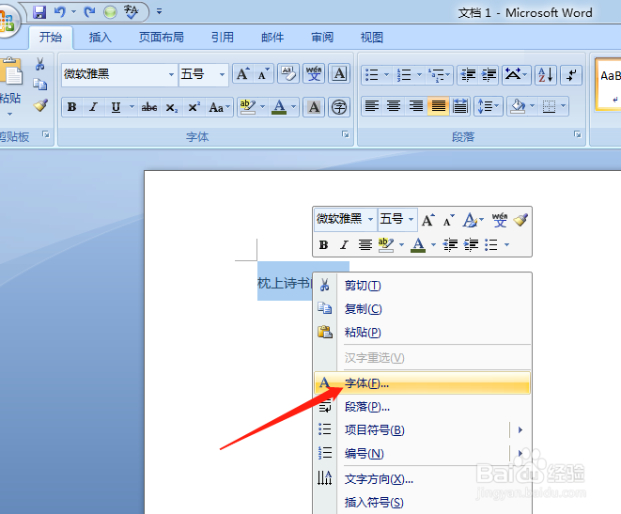The image size is (621, 514).
Task: Expand the Font dialog launcher in 字体 group
Action: tap(346, 134)
